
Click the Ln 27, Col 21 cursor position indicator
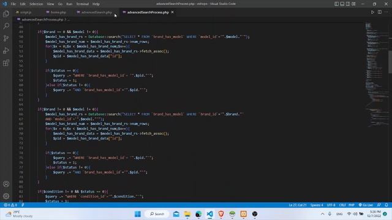pyautogui.click(x=298, y=205)
